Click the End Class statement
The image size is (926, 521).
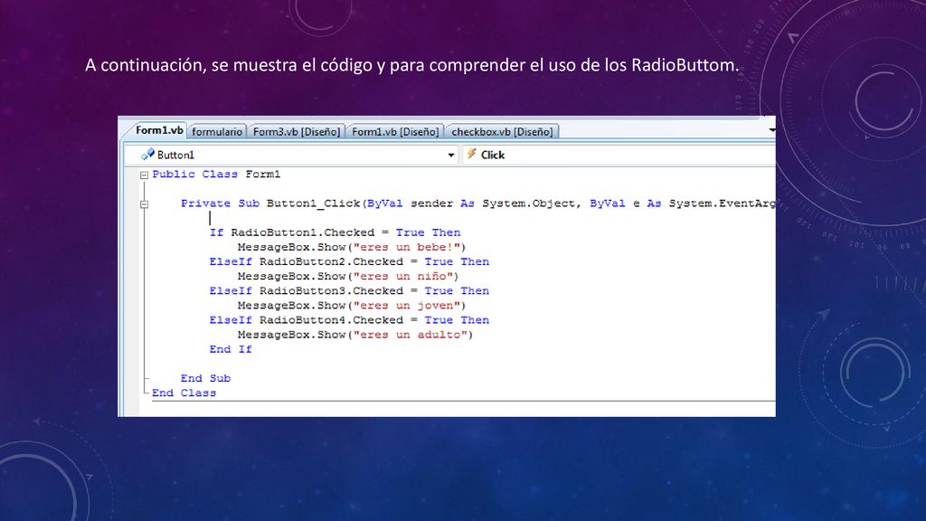point(184,393)
